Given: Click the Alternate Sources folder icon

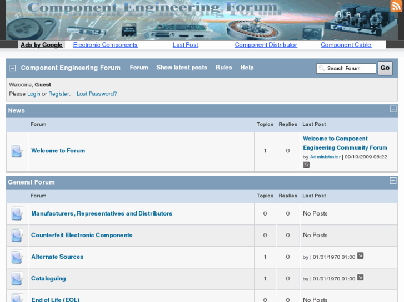Looking at the screenshot, I should point(17,257).
